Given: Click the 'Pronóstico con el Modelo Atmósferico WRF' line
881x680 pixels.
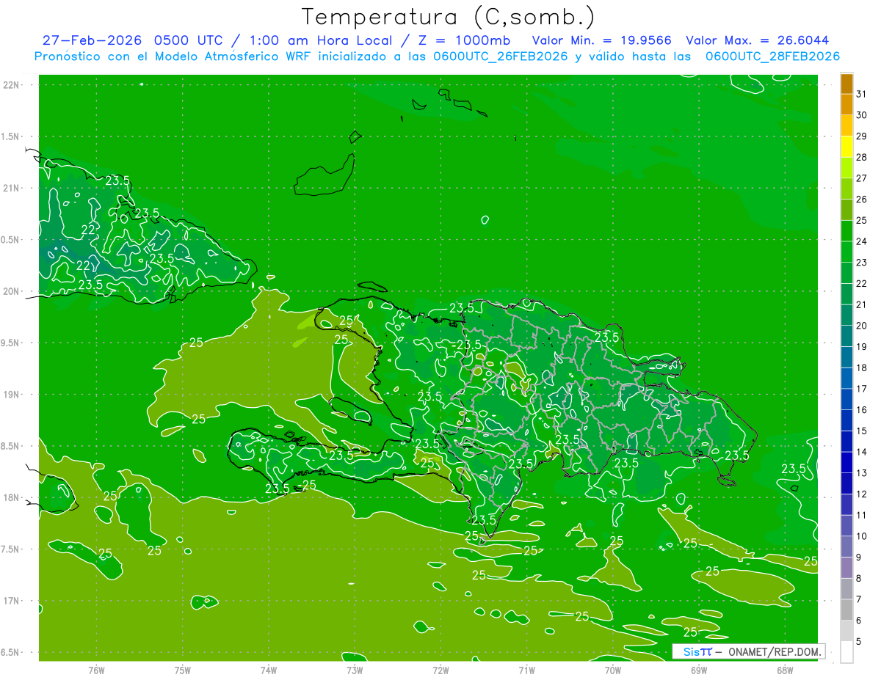Looking at the screenshot, I should (x=437, y=56).
